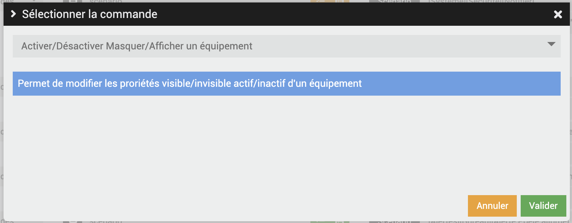This screenshot has width=572, height=223.
Task: Click the dark Scenario label behind the dialog bottom
Action: tap(394, 222)
